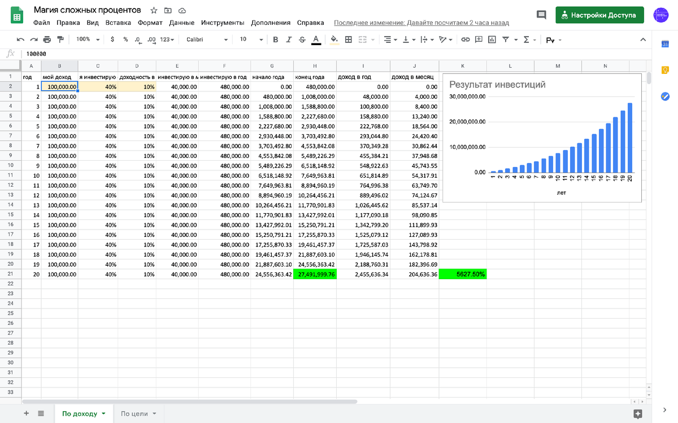Open the Вставка menu

[118, 23]
